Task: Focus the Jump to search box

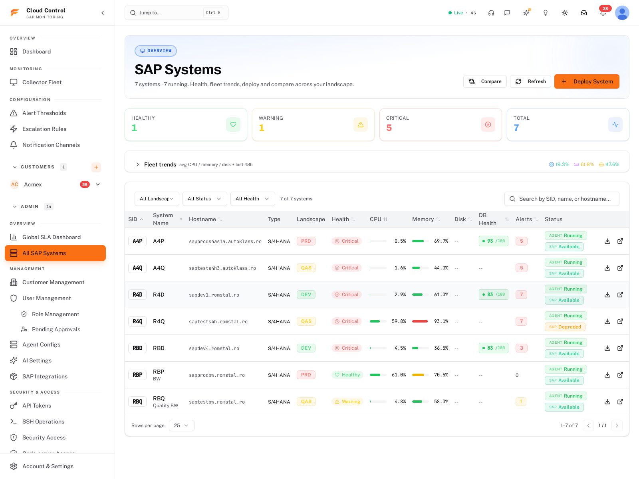Action: coord(177,13)
